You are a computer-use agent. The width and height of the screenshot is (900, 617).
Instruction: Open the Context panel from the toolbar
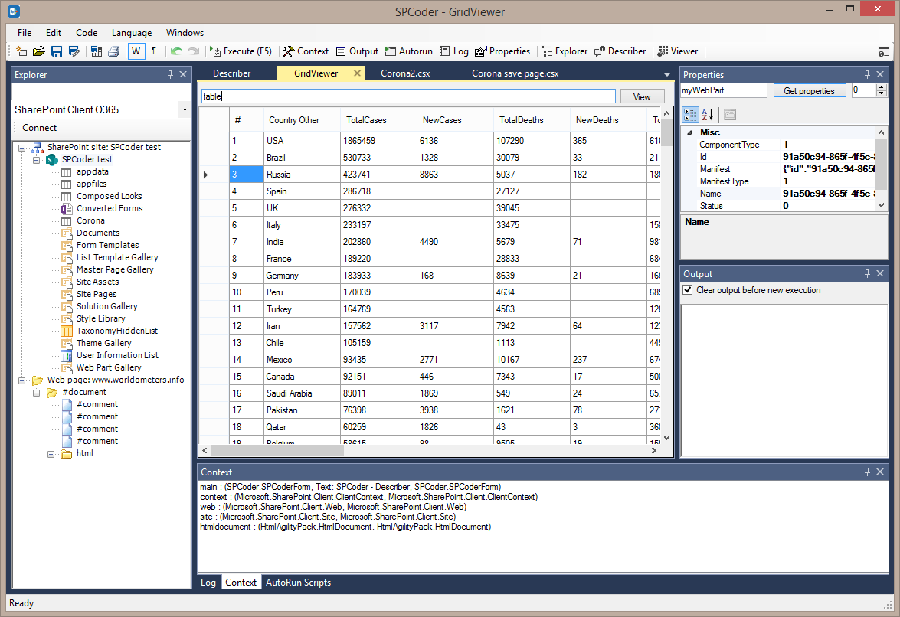306,51
